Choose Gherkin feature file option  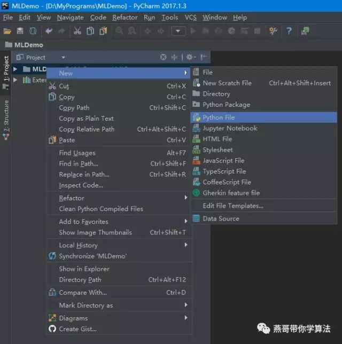[263, 193]
